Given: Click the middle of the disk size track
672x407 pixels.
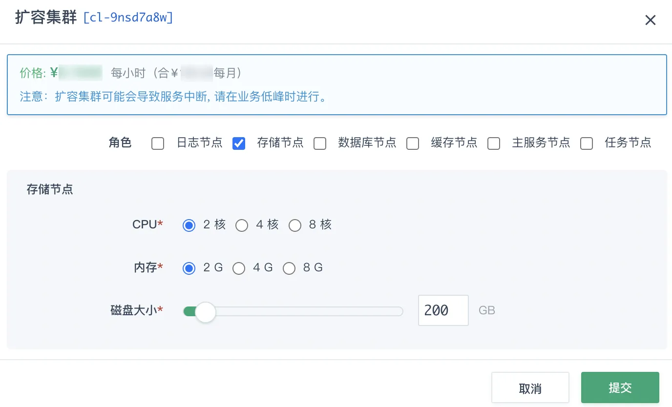Looking at the screenshot, I should [293, 311].
